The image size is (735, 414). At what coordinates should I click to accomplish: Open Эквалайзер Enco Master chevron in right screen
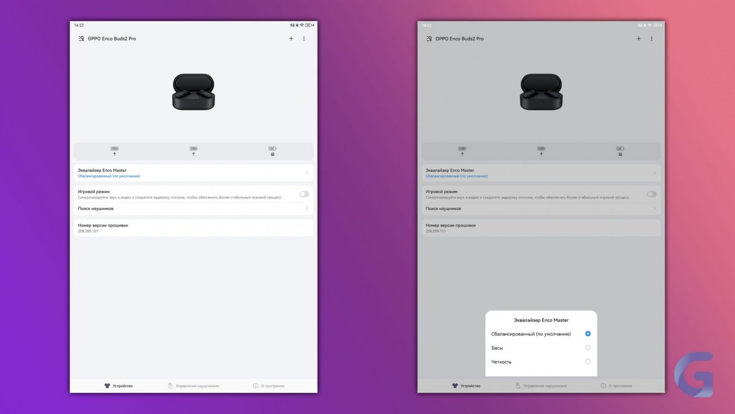(654, 173)
